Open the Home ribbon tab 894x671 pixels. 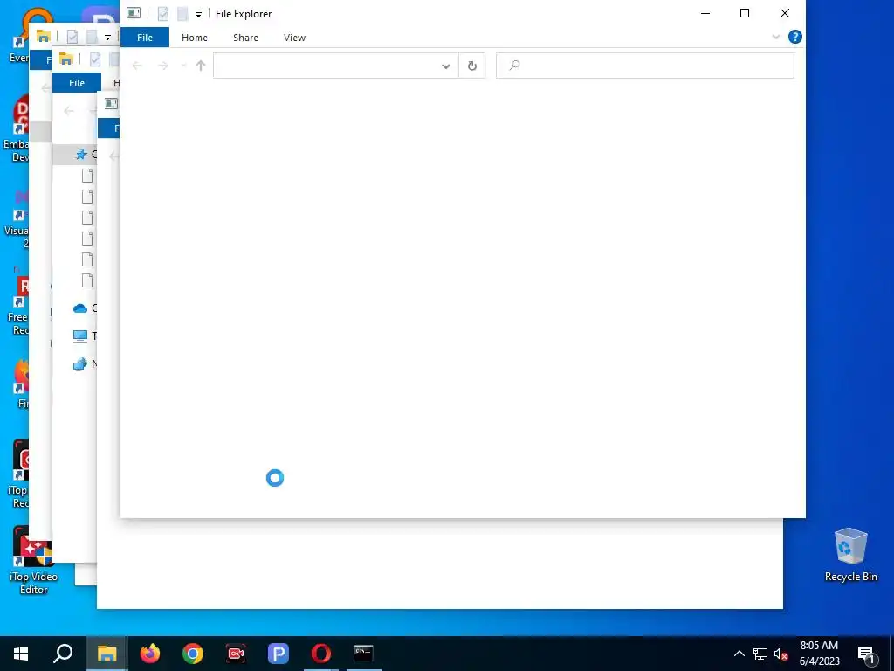point(195,38)
